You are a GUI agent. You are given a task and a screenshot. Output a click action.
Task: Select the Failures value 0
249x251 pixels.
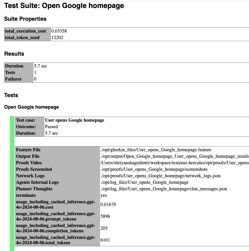coord(35,79)
